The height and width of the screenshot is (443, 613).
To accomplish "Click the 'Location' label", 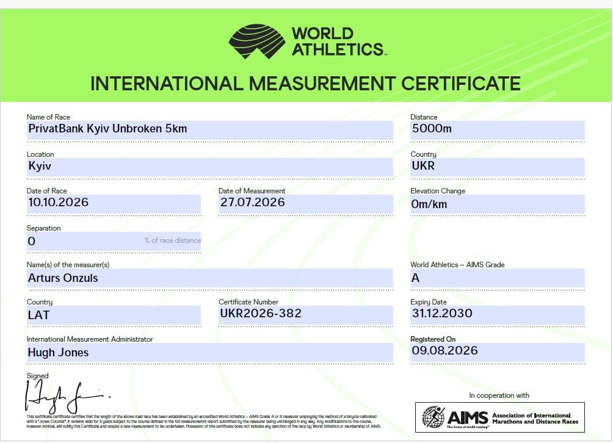I will point(40,154).
